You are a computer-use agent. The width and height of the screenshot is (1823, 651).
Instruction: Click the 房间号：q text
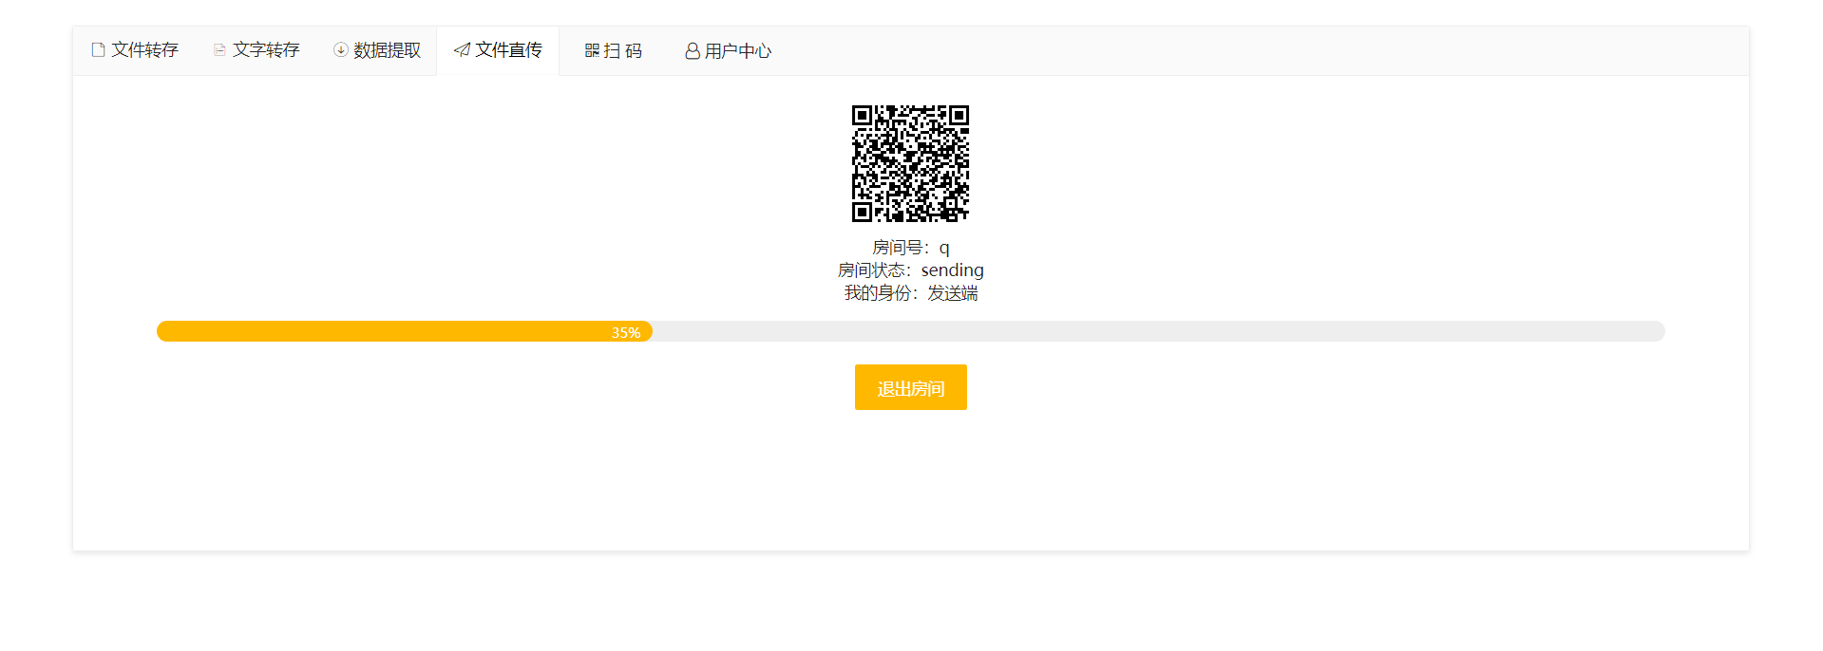click(910, 248)
